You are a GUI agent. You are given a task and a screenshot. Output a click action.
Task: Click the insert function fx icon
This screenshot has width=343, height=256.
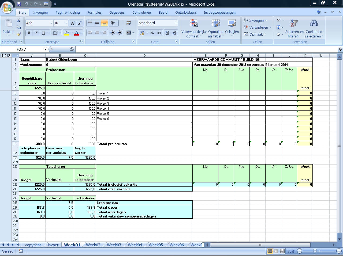point(72,49)
